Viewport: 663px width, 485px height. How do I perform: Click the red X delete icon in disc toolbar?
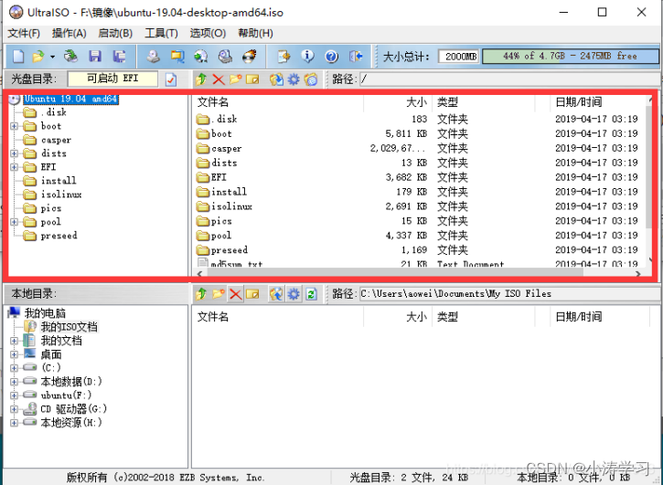coord(219,79)
